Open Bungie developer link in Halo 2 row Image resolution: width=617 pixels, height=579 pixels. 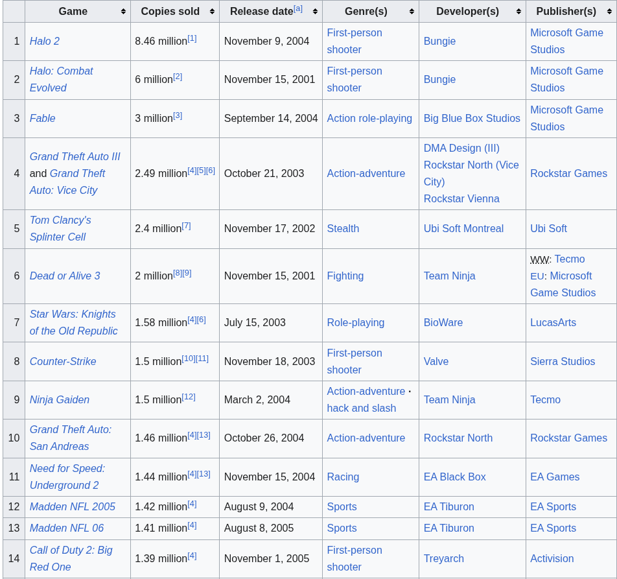pyautogui.click(x=439, y=41)
